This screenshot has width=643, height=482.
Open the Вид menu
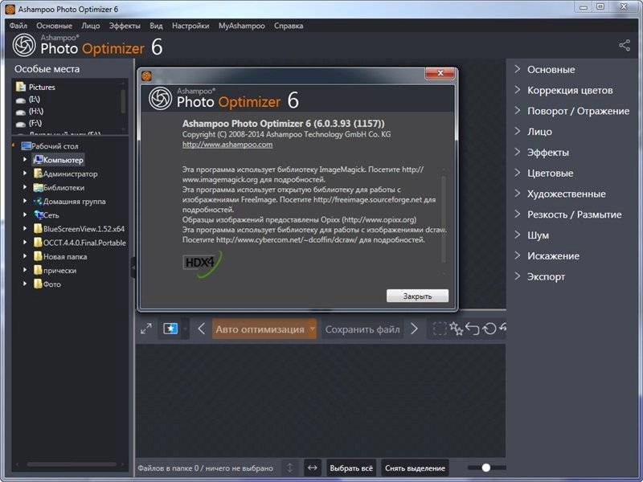[x=156, y=26]
